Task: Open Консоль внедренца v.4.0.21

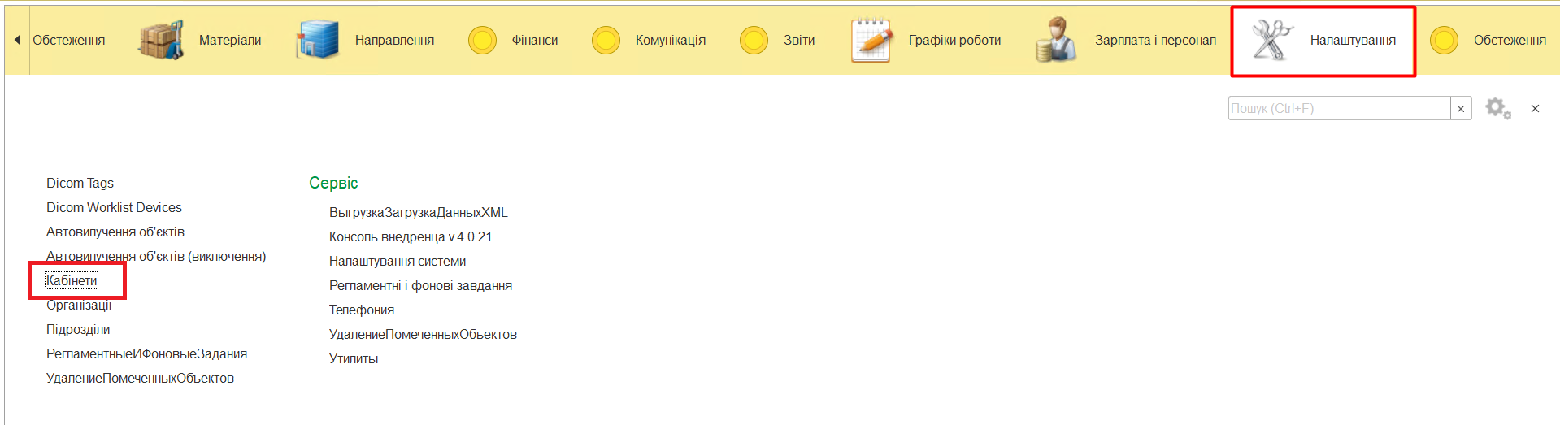Action: (x=410, y=236)
